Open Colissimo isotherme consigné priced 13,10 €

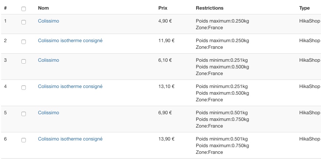[70, 87]
